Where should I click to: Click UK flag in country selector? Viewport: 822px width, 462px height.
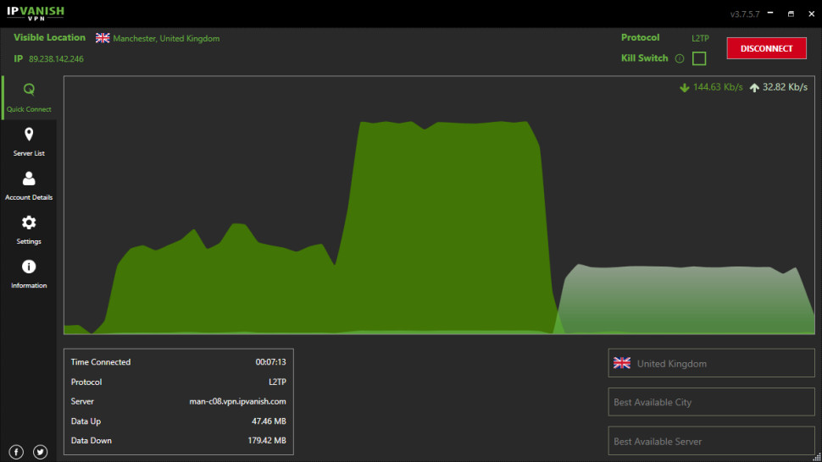click(x=622, y=363)
